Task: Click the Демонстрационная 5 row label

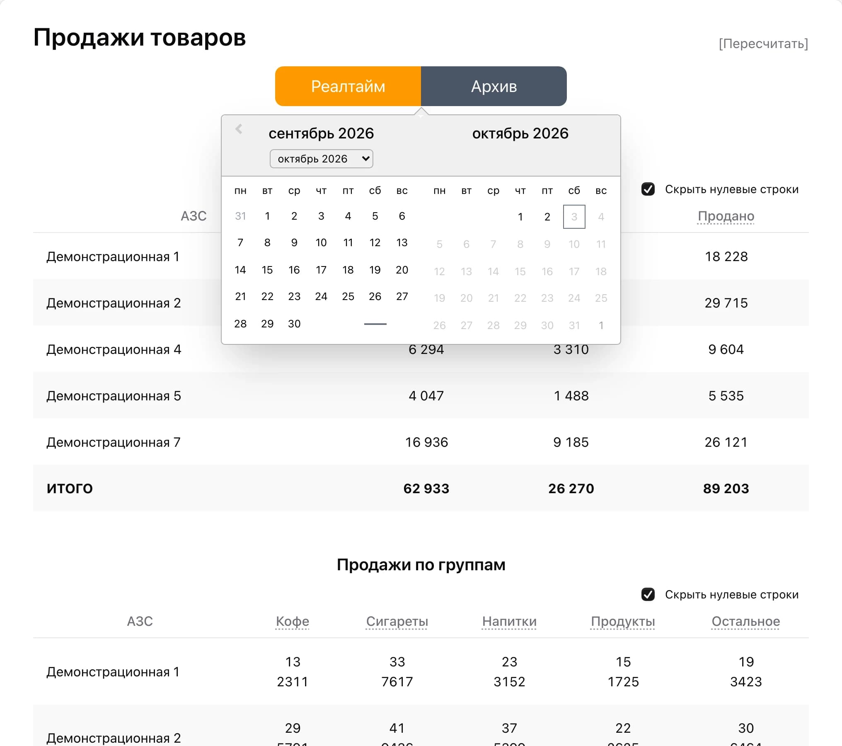Action: click(114, 396)
